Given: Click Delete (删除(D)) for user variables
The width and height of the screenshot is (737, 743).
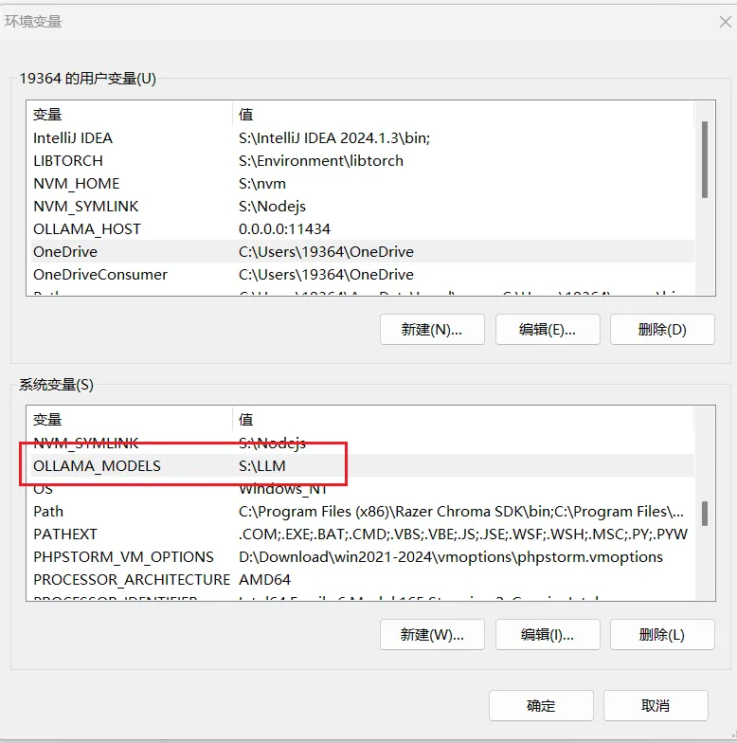Looking at the screenshot, I should coord(661,329).
